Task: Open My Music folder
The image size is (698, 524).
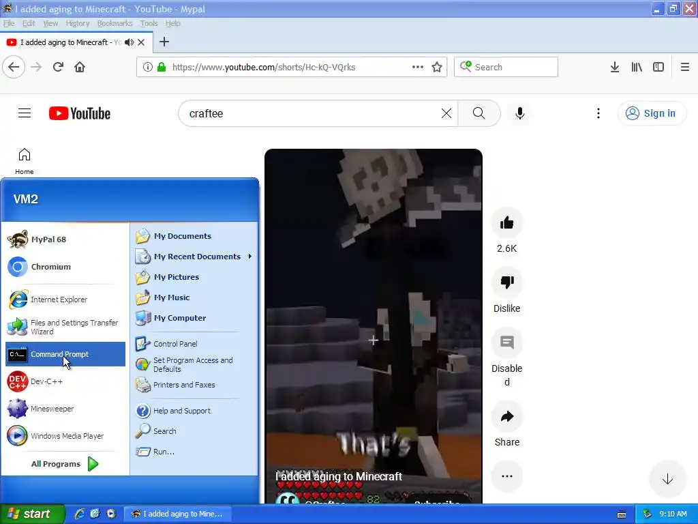Action: [194, 297]
